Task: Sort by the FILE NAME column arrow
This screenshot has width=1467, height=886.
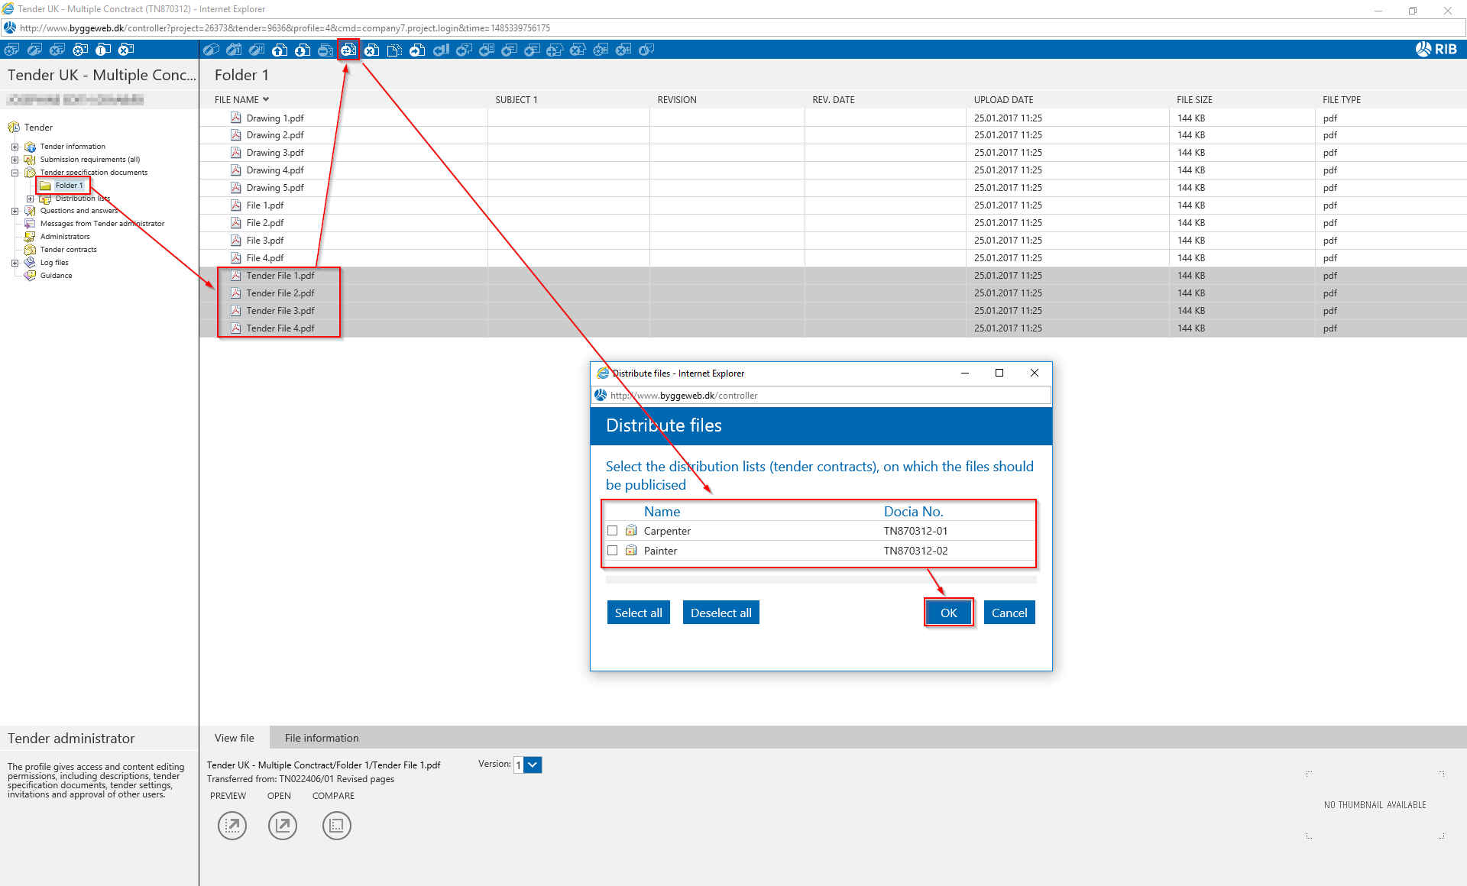Action: [x=266, y=99]
